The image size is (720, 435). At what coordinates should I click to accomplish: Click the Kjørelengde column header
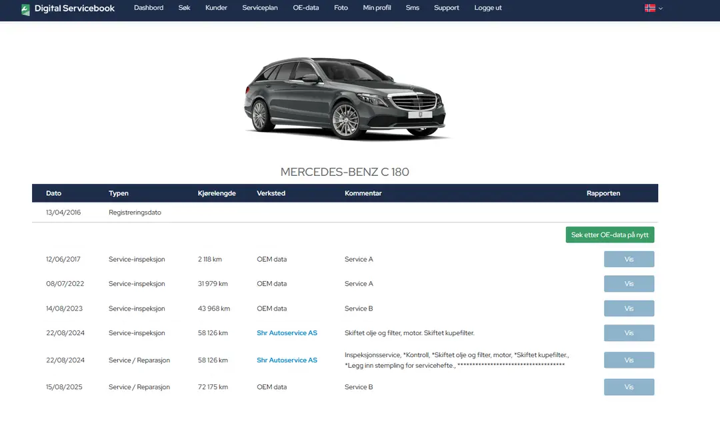217,193
